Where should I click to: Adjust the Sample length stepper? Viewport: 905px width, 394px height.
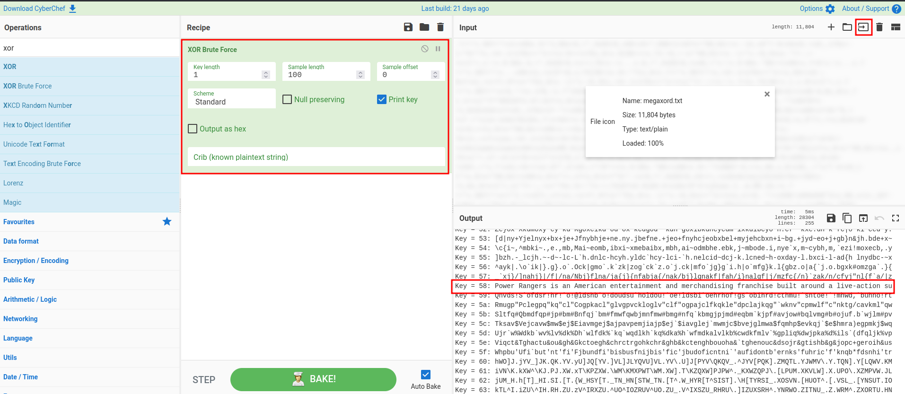tap(360, 75)
